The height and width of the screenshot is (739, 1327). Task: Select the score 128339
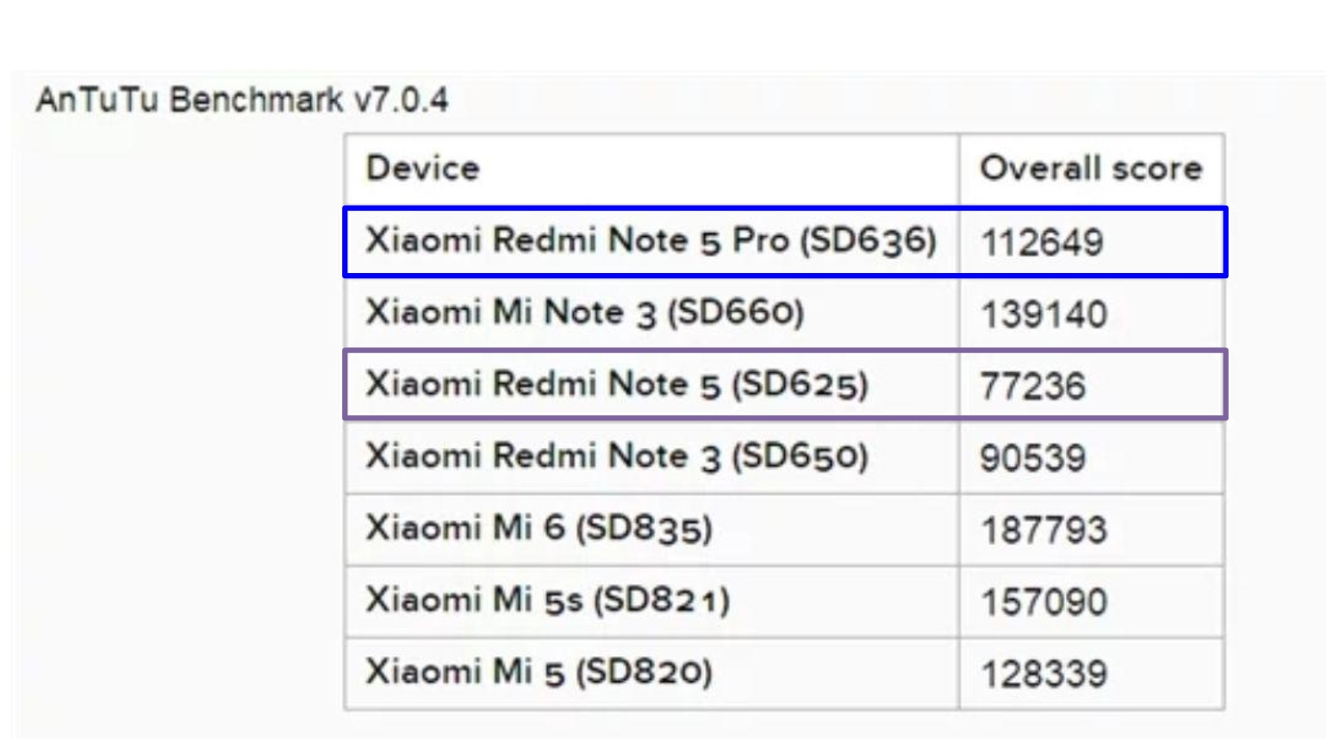coord(1044,674)
